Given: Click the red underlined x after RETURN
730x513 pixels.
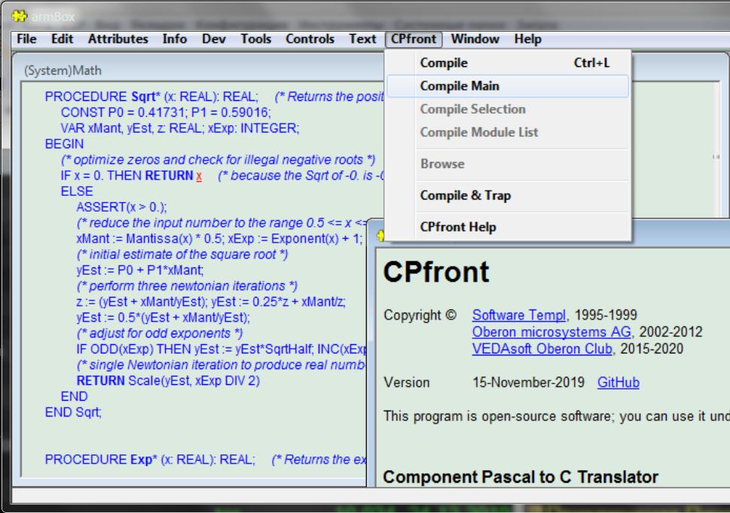Looking at the screenshot, I should click(x=199, y=176).
